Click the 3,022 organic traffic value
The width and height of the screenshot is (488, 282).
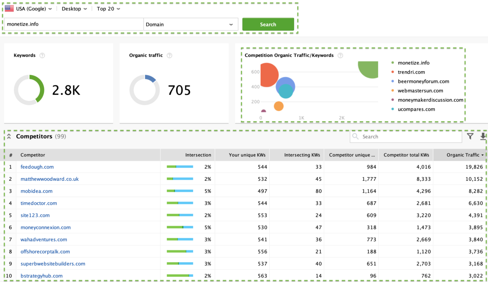(476, 276)
